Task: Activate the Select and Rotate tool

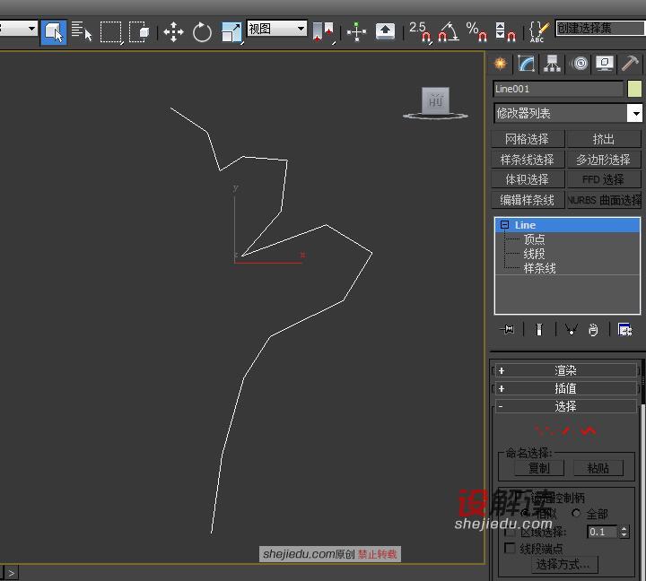Action: tap(203, 32)
